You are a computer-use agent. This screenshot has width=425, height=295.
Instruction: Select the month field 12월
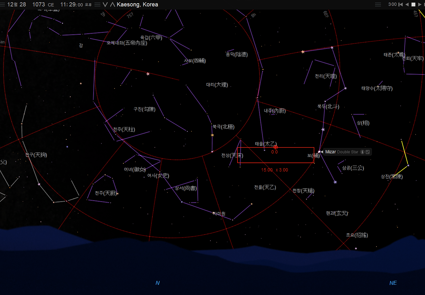click(x=12, y=5)
